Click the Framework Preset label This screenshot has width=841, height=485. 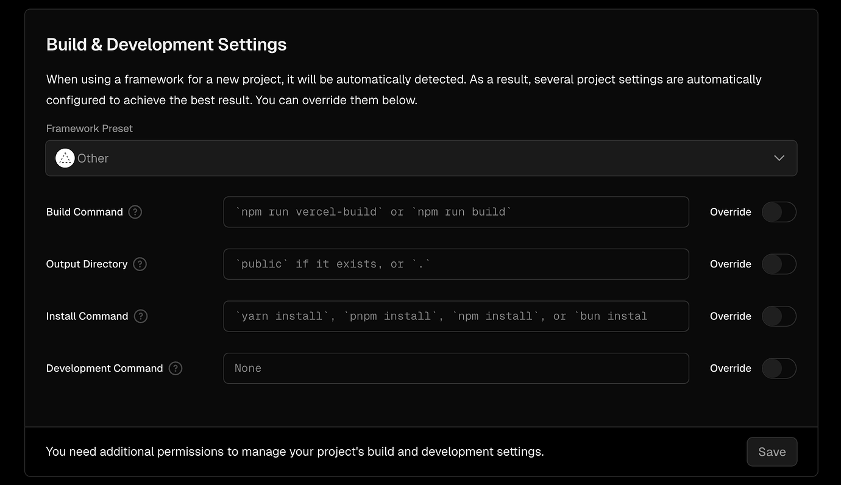point(90,129)
